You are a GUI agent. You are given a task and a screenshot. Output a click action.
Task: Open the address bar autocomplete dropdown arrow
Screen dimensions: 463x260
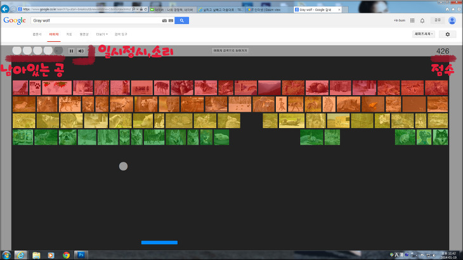137,10
